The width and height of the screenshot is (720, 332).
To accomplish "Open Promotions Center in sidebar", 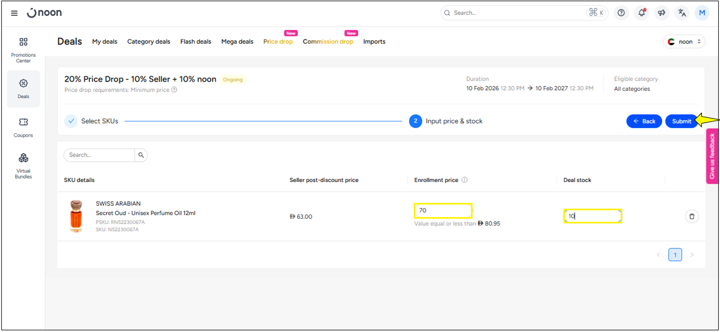I will [x=23, y=49].
